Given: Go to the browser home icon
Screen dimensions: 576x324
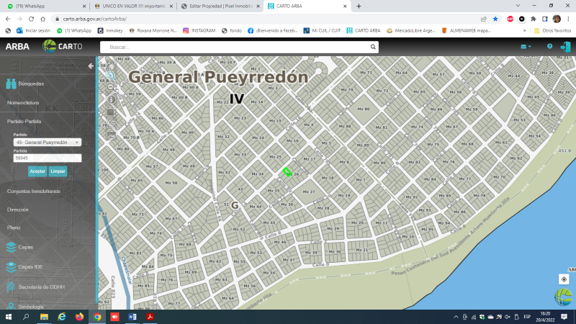Looking at the screenshot, I should coord(43,19).
